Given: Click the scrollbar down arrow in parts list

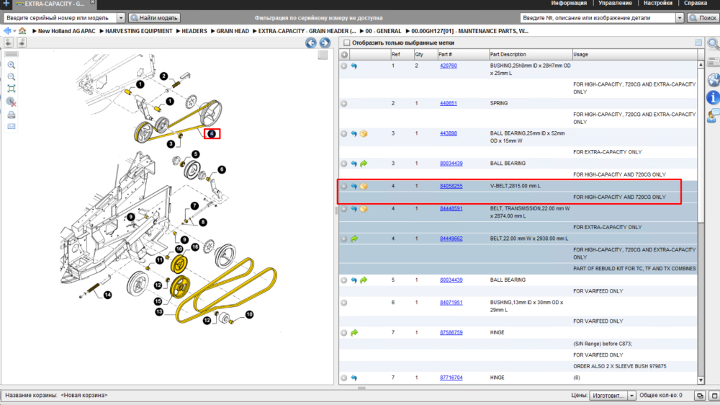Looking at the screenshot, I should click(x=701, y=380).
